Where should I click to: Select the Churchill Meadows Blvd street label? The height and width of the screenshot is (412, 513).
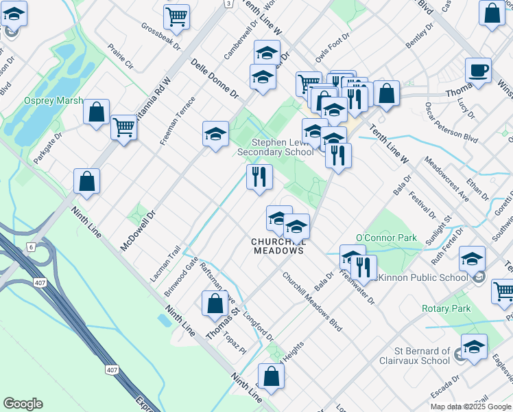[x=312, y=302]
